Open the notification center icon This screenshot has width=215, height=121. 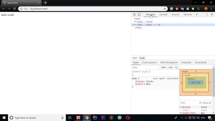tap(210, 118)
